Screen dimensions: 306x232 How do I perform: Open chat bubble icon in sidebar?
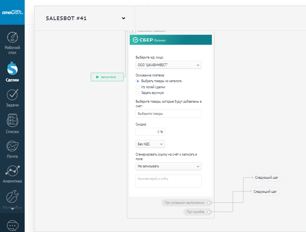[13, 226]
